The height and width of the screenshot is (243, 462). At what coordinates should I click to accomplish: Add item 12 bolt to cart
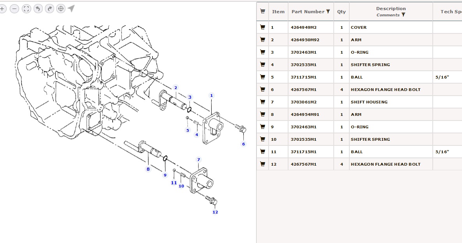262,164
